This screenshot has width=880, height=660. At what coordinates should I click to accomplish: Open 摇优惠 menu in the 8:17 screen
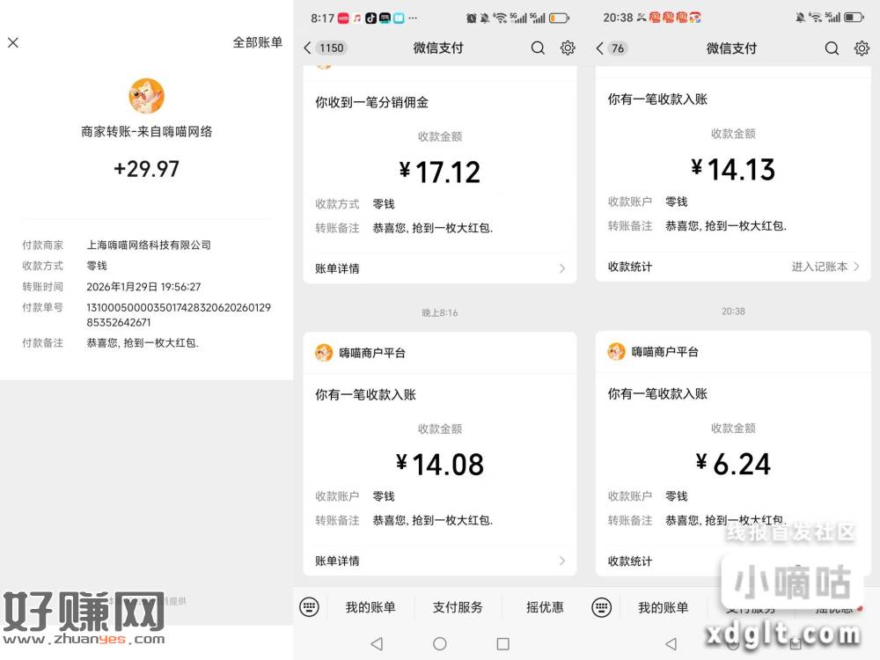(x=545, y=607)
